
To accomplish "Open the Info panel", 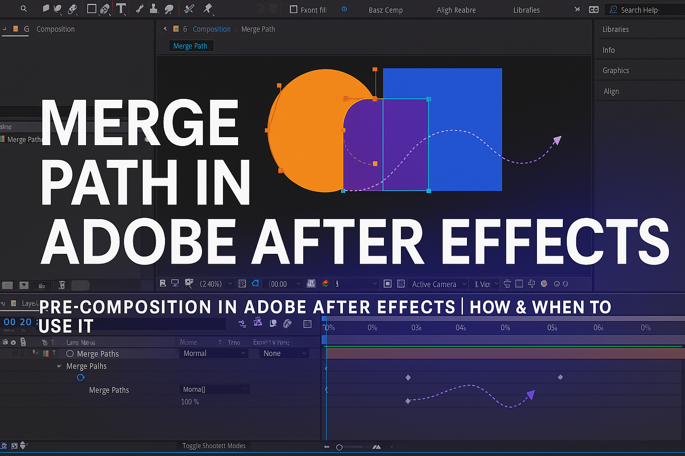I will pyautogui.click(x=608, y=50).
